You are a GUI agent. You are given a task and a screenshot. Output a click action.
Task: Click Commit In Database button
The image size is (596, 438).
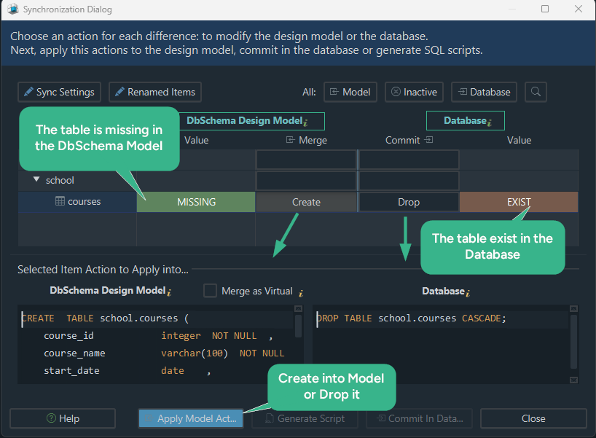(419, 418)
